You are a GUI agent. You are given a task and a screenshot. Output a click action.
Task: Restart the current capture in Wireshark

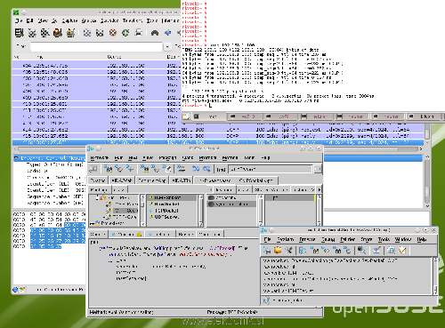[70, 33]
